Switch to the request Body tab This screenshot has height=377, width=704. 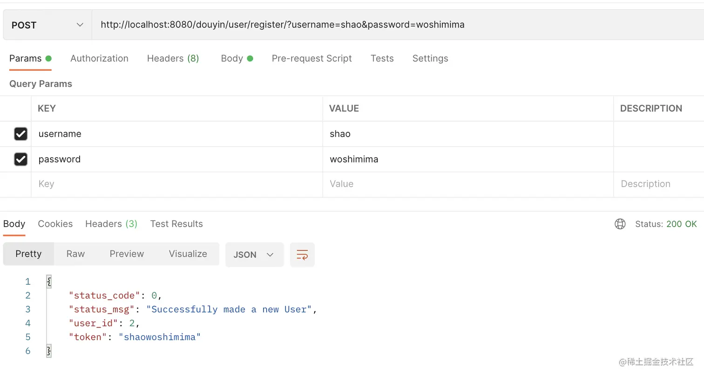pos(232,58)
